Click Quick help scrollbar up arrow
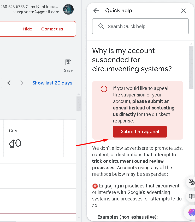The image size is (195, 222). (191, 44)
